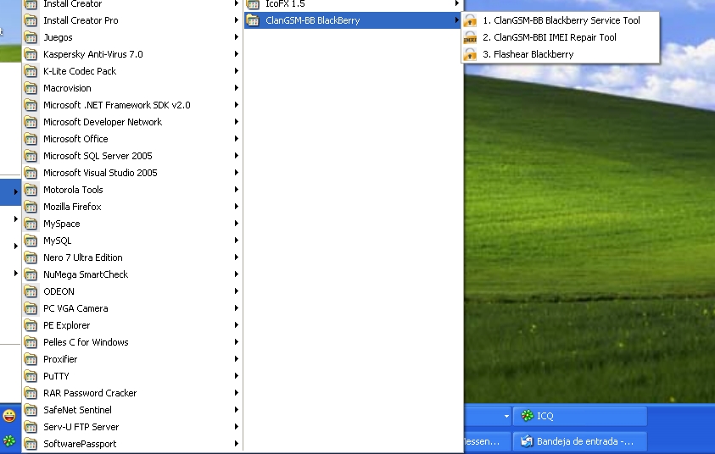Viewport: 715px width, 454px height.
Task: Click the ODEON folder icon
Action: click(x=31, y=291)
